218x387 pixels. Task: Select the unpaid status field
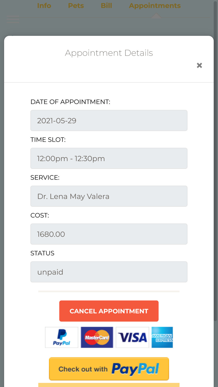[x=109, y=272]
